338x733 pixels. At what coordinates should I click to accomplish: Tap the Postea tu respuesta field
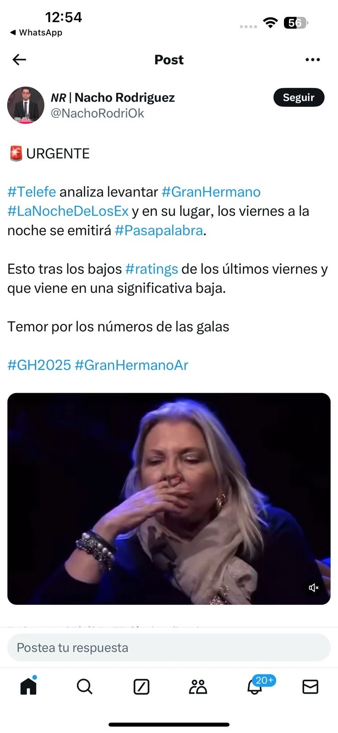(x=169, y=648)
